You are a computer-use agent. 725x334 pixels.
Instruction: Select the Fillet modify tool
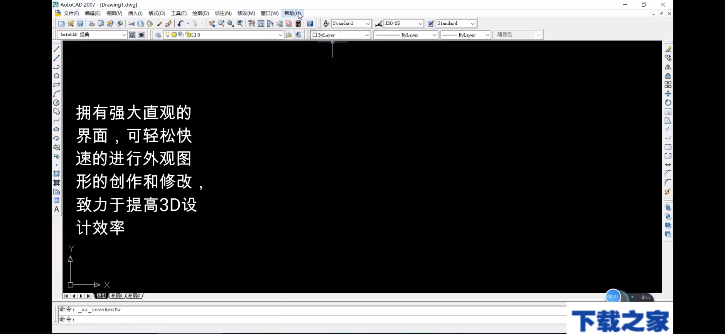[668, 183]
